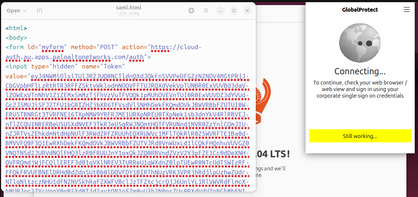Click the "myform" id attribute value
Screen dimensions: 418x197
[x=53, y=47]
